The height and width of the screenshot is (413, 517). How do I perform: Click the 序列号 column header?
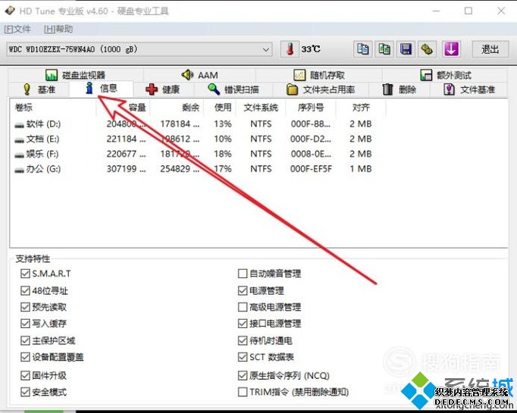pos(311,108)
